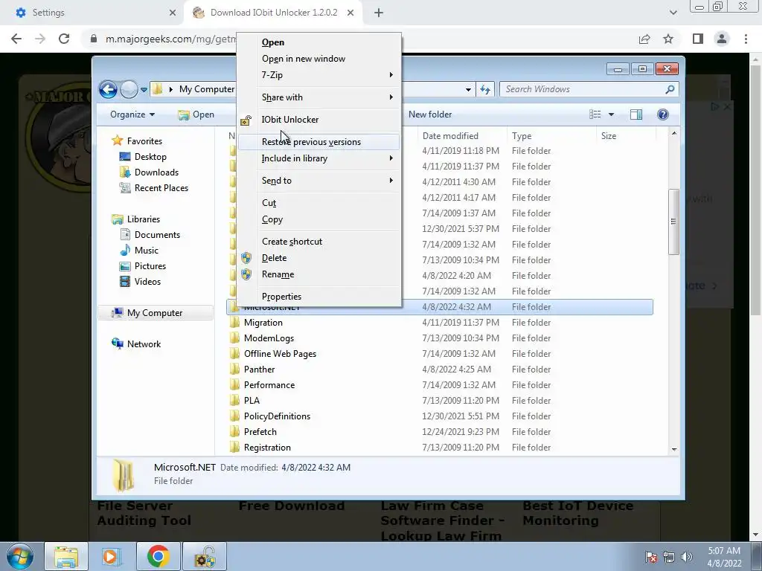Expand the Include in library submenu
Viewport: 762px width, 571px height.
pos(318,158)
